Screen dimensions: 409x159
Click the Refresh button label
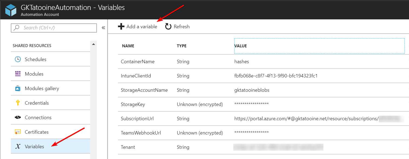click(182, 26)
